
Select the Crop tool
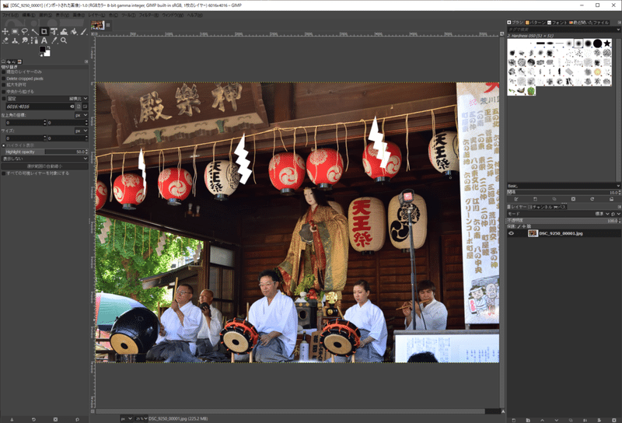[x=44, y=32]
